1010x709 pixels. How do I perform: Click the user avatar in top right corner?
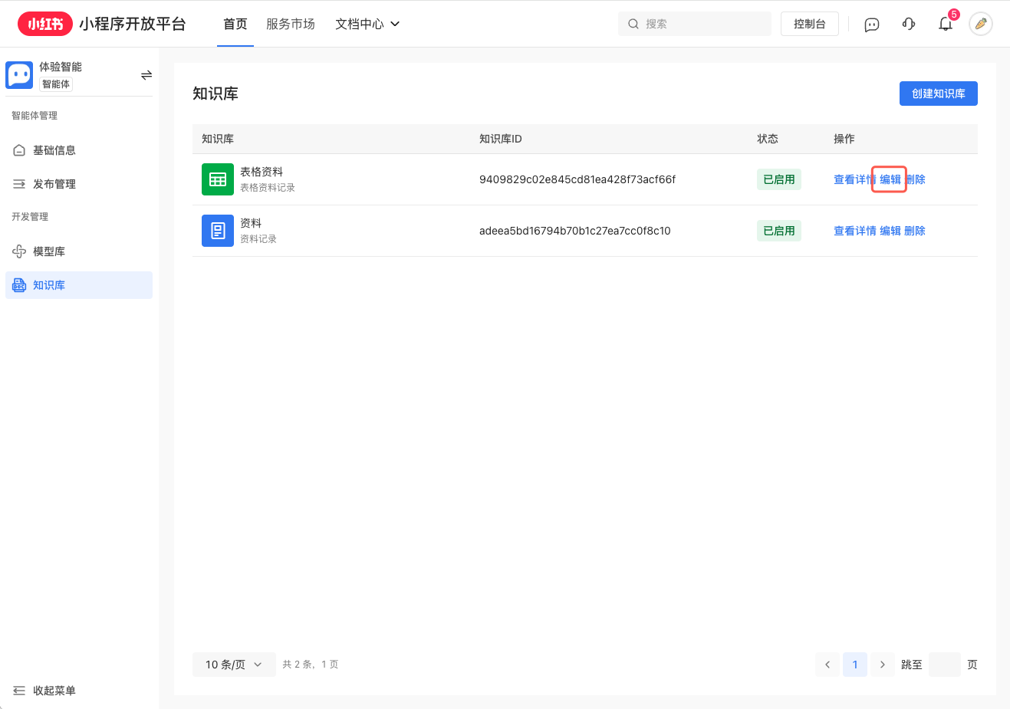click(x=981, y=24)
